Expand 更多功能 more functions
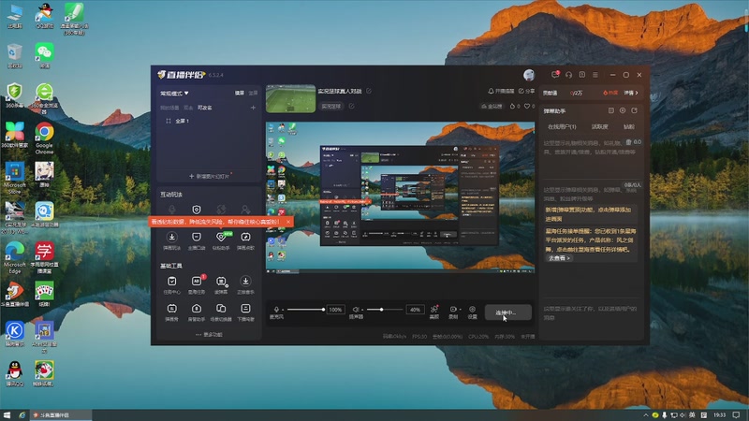 209,335
